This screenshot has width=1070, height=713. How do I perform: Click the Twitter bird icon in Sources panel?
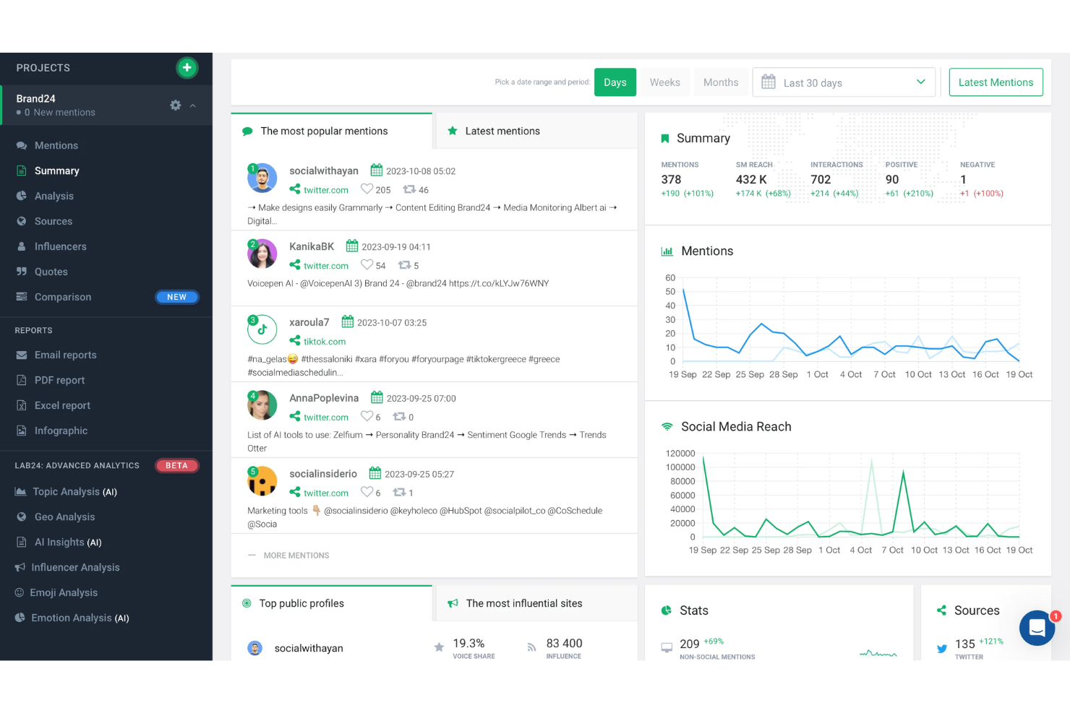pos(942,649)
